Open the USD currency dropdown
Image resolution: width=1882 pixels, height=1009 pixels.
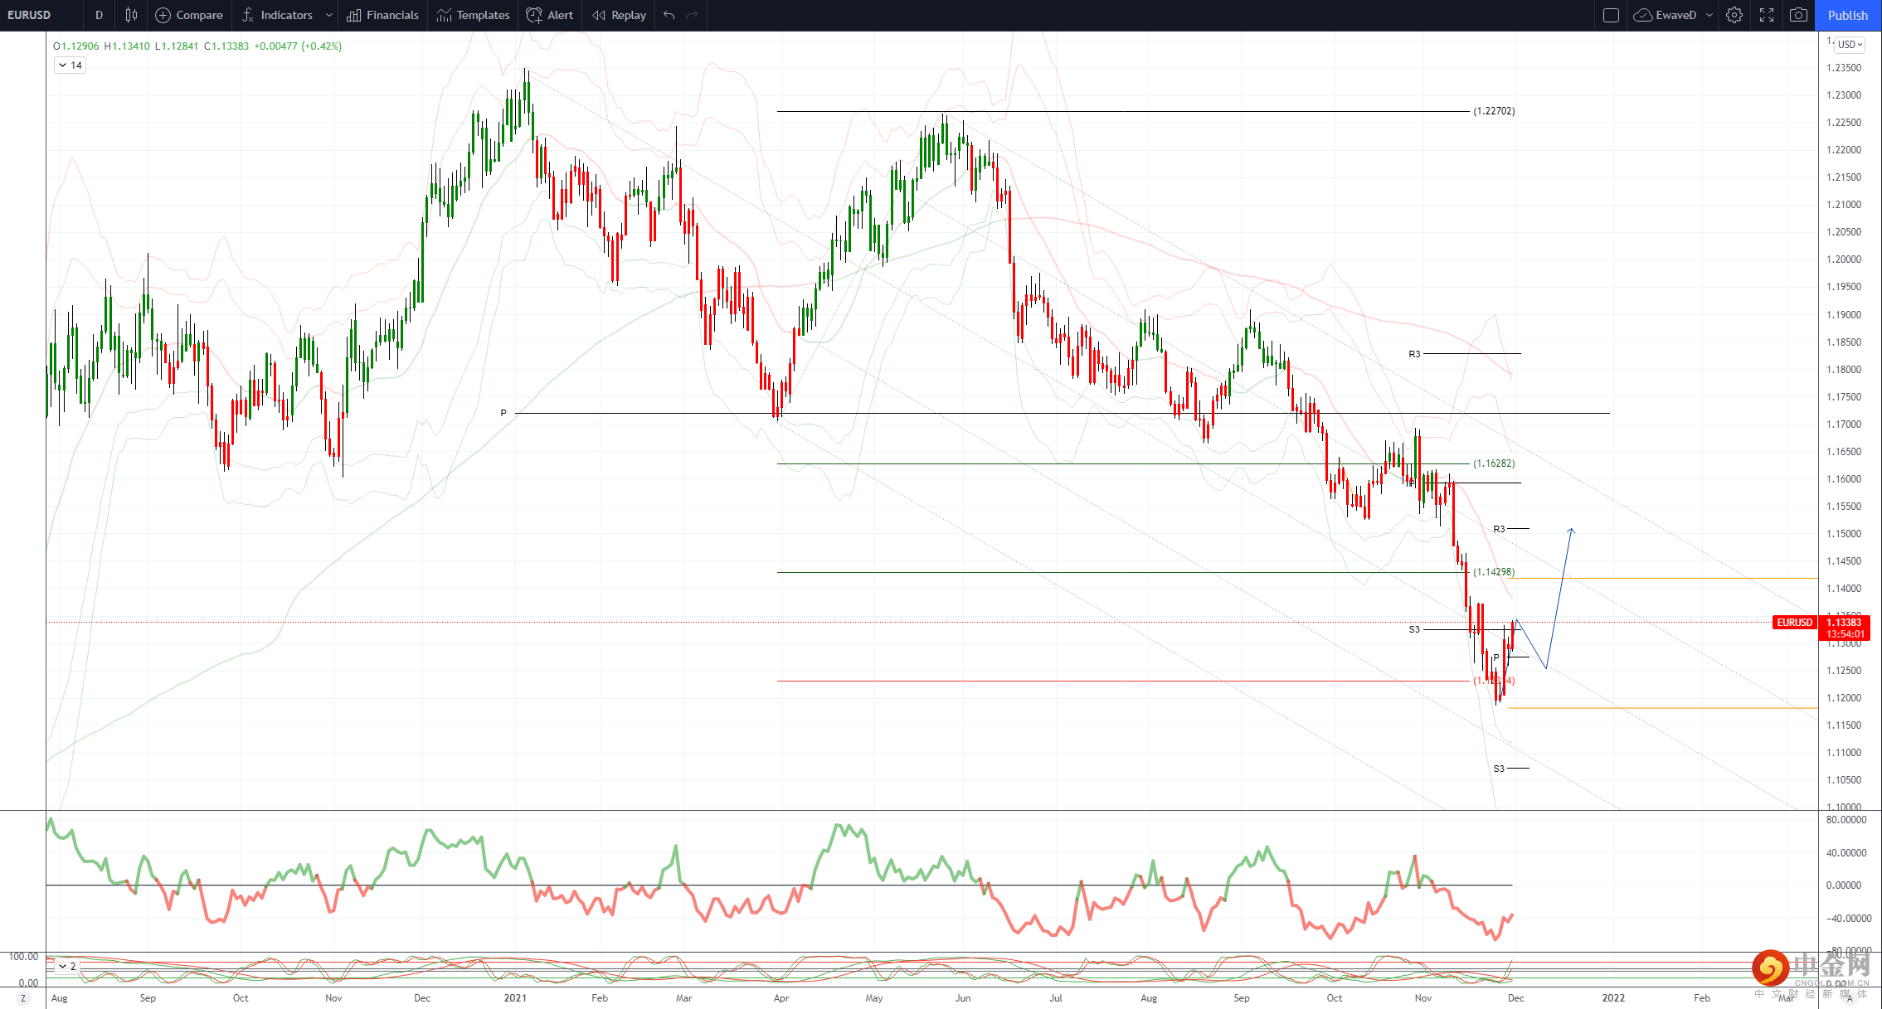point(1850,45)
